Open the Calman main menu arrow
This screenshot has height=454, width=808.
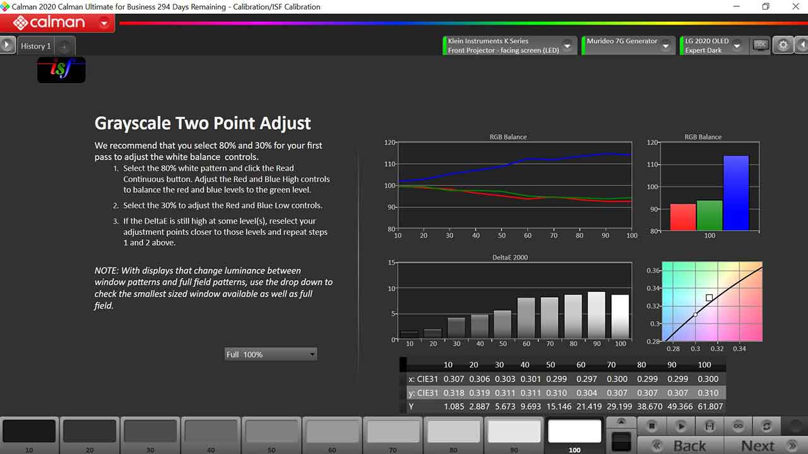(x=104, y=24)
